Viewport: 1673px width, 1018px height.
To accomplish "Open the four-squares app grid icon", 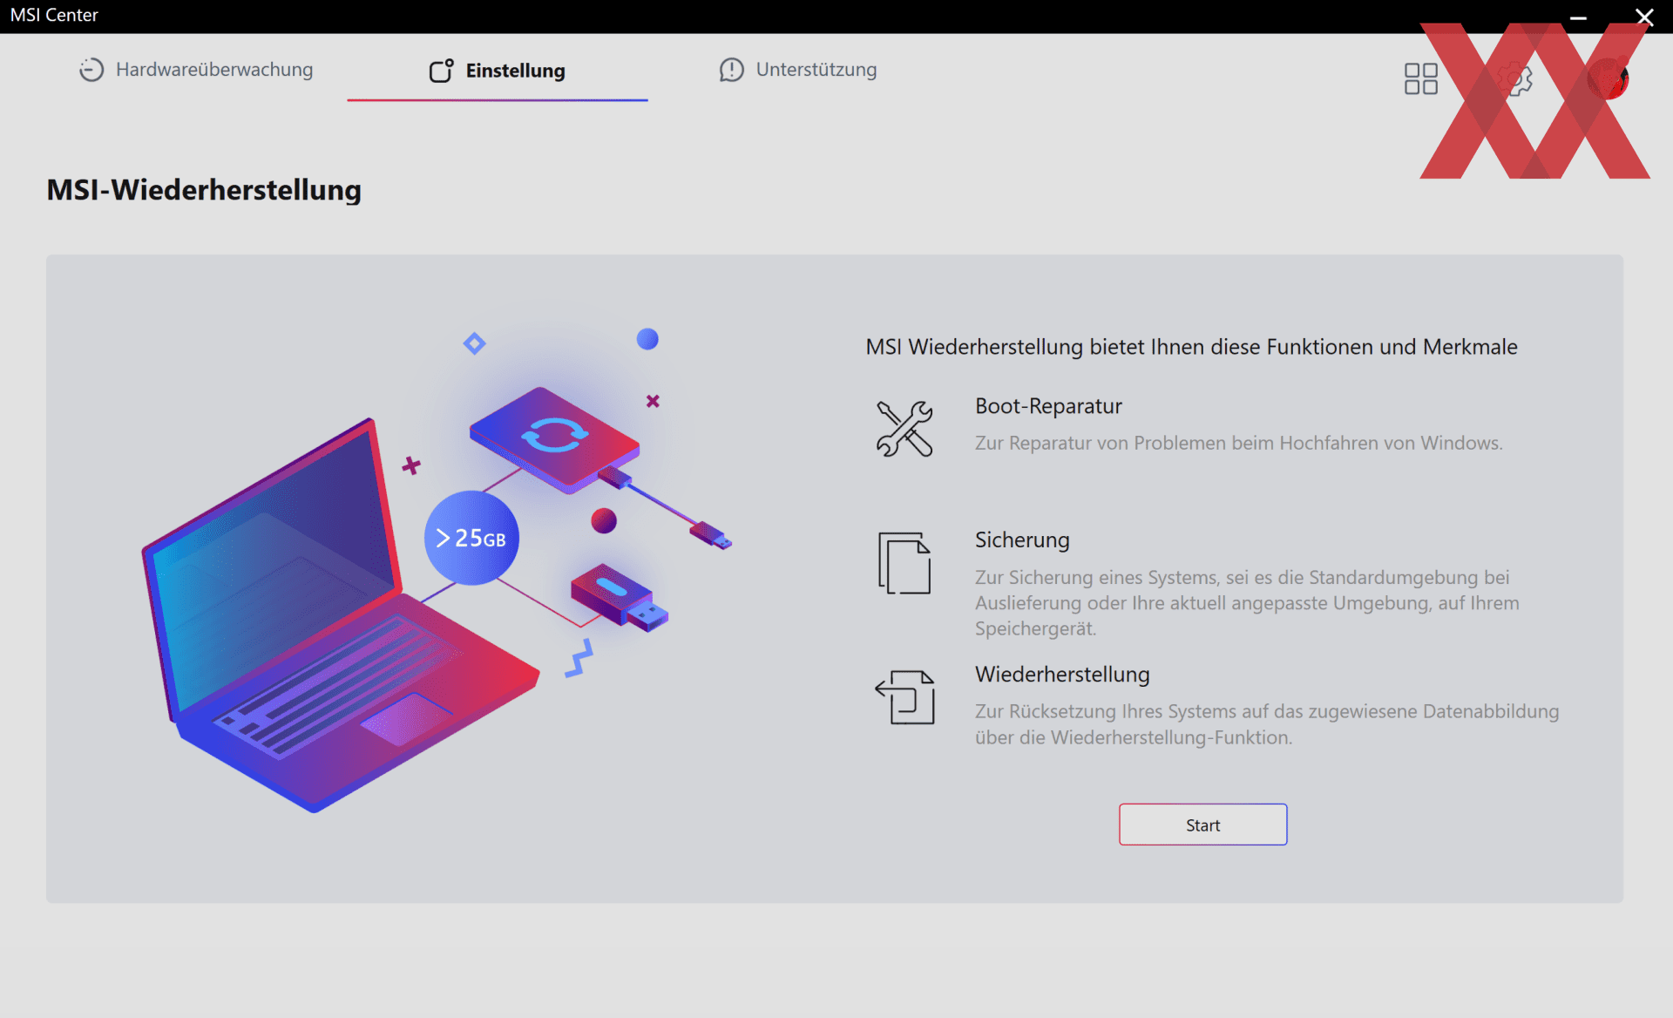I will 1420,78.
